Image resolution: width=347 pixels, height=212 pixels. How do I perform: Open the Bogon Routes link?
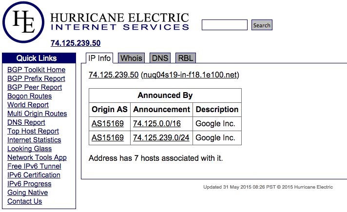pyautogui.click(x=29, y=96)
